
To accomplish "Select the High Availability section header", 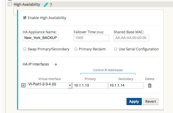I will coord(27,5).
